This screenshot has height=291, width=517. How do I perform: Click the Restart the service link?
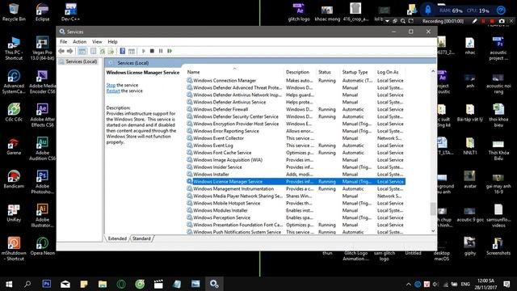coord(113,91)
